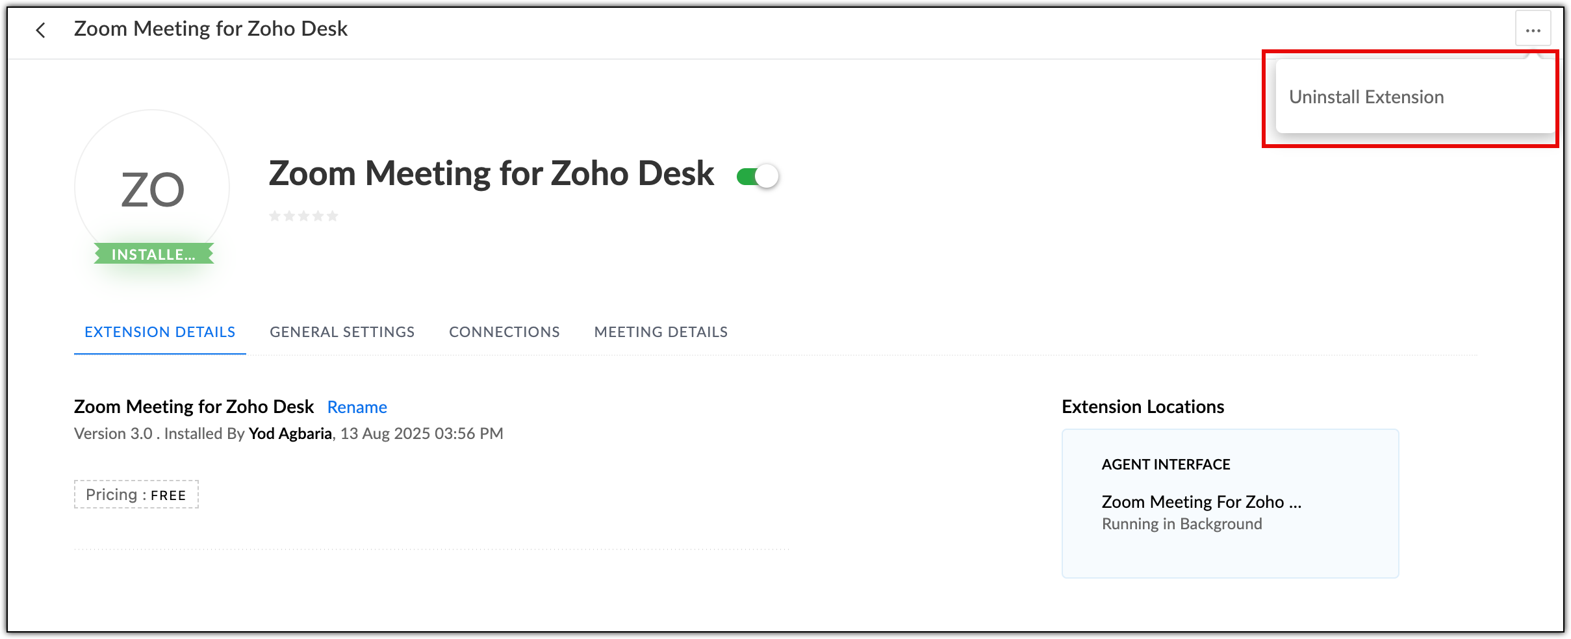Click the Pricing FREE badge

[x=136, y=495]
